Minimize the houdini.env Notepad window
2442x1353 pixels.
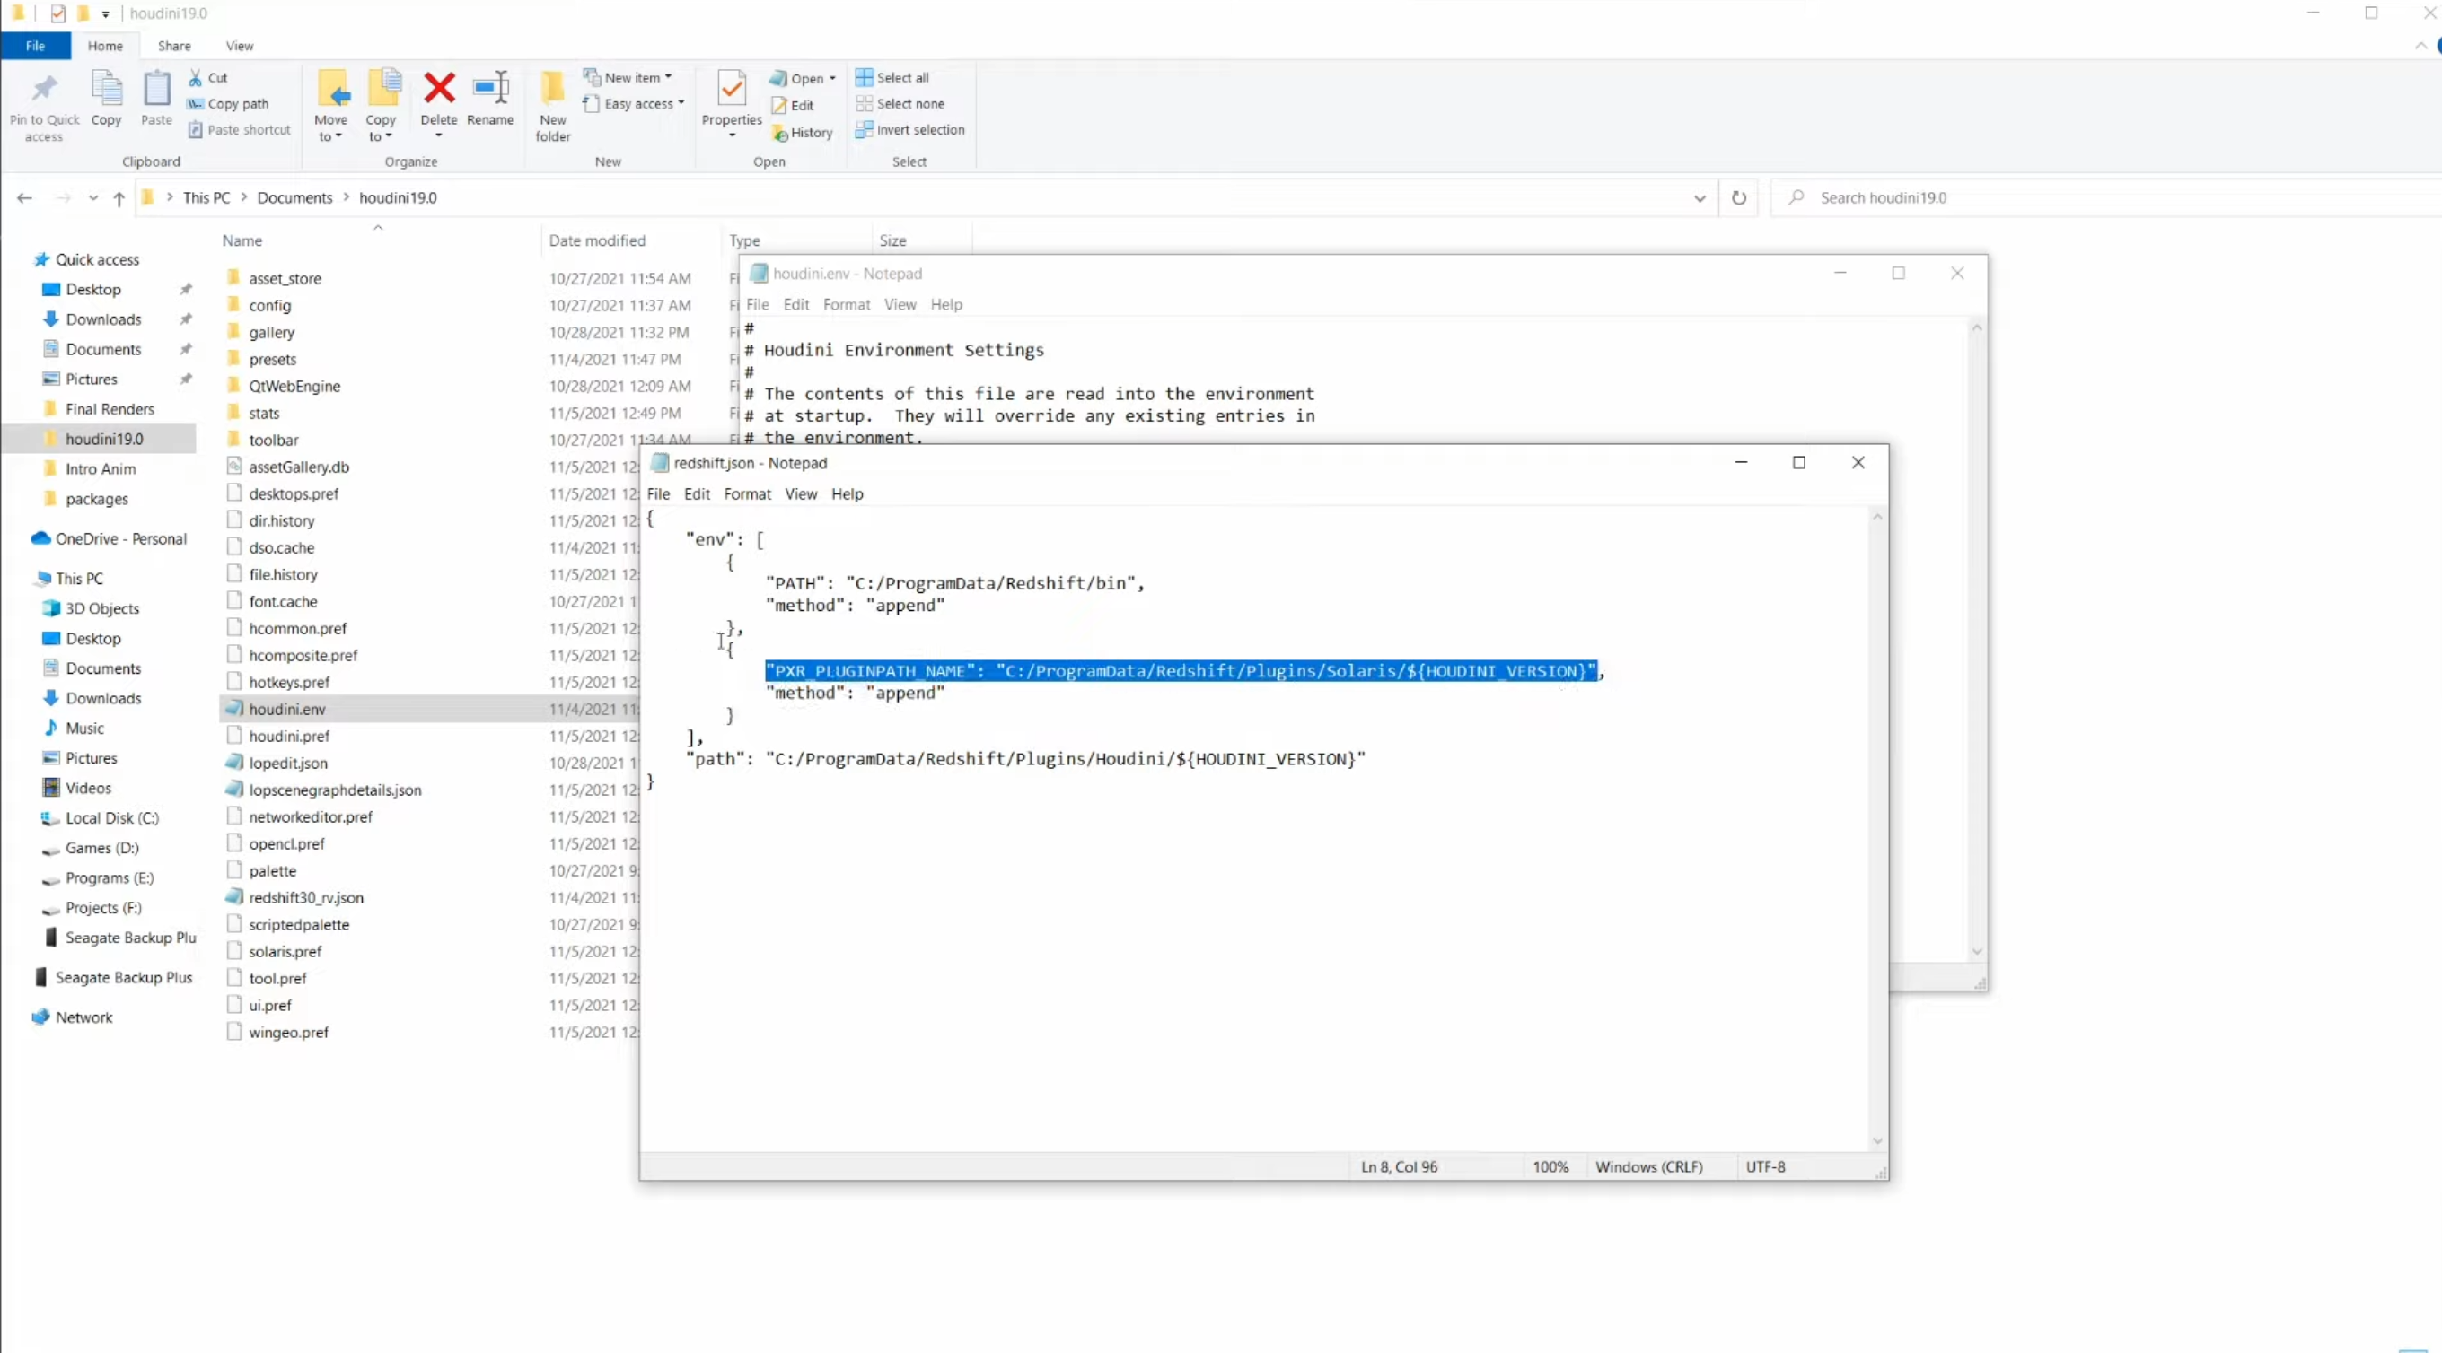[x=1840, y=273]
